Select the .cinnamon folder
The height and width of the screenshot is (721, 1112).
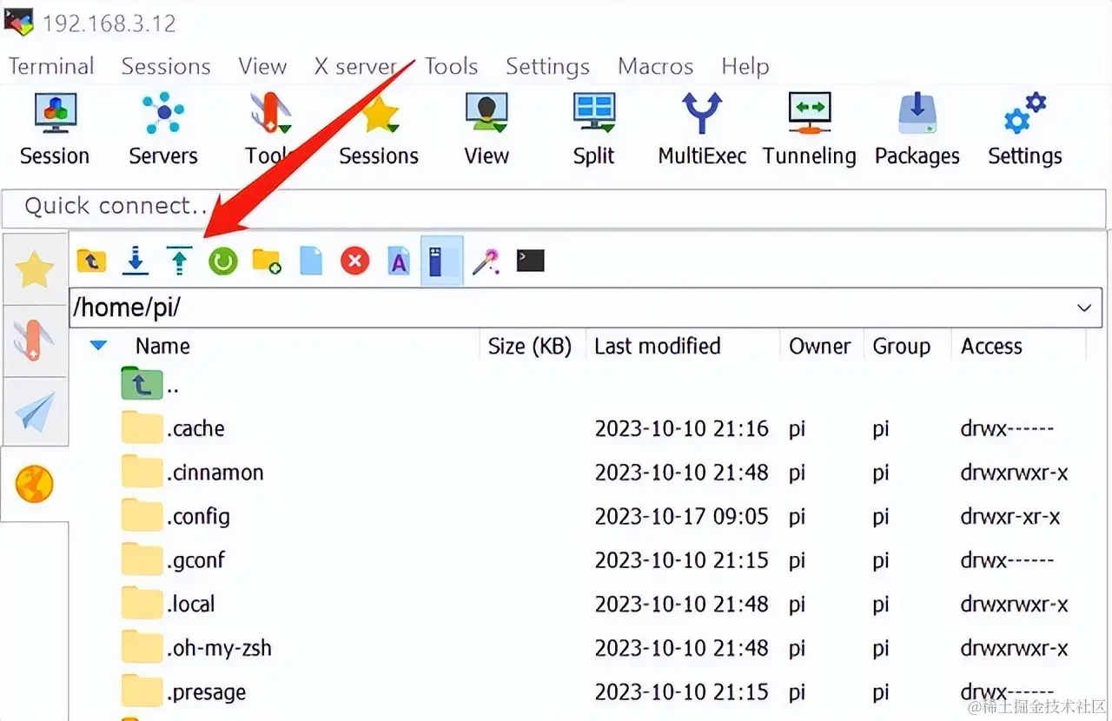click(x=192, y=473)
